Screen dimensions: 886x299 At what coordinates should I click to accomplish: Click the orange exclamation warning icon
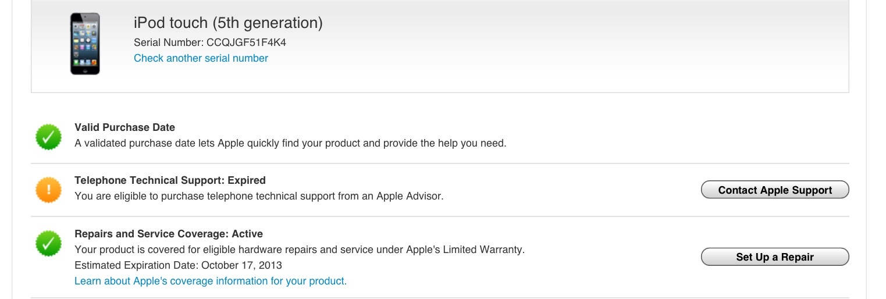click(x=49, y=190)
